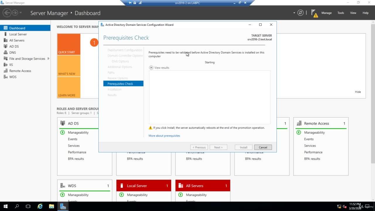Open Services in AD DS tile
Viewport: 375px width, 211px height.
click(x=74, y=146)
